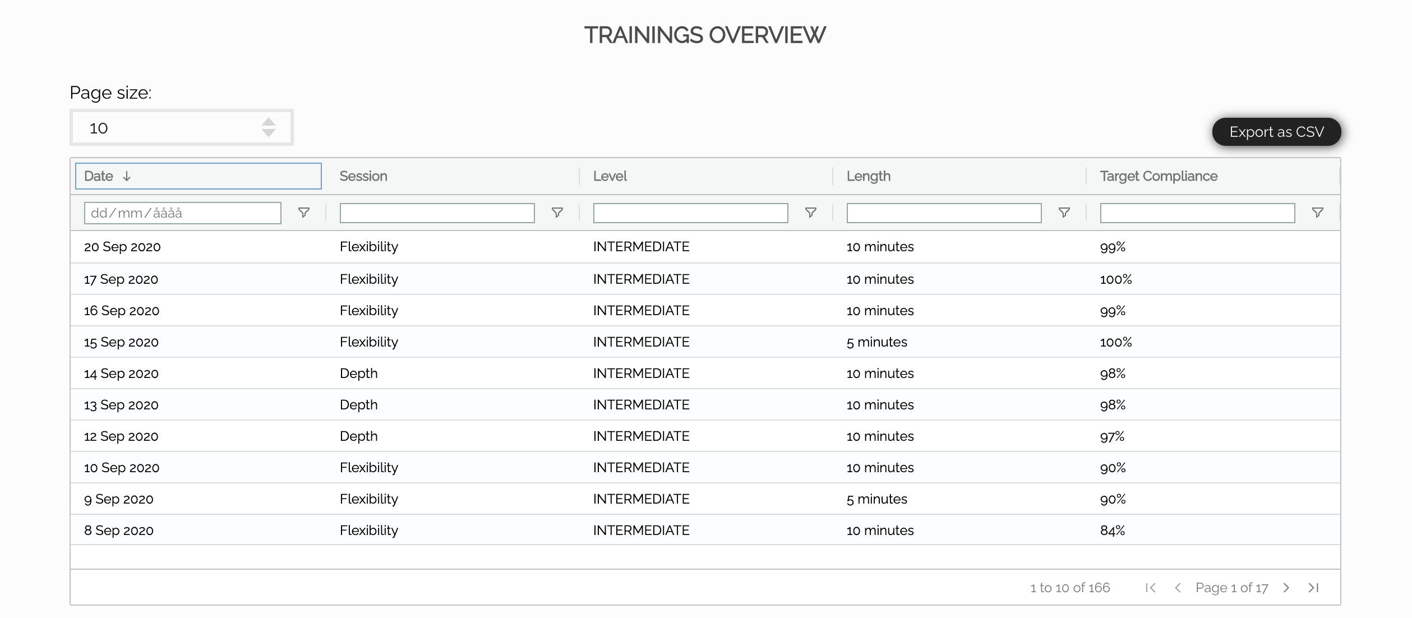Select the 14 Sep 2020 date cell
1412x618 pixels.
tap(121, 373)
